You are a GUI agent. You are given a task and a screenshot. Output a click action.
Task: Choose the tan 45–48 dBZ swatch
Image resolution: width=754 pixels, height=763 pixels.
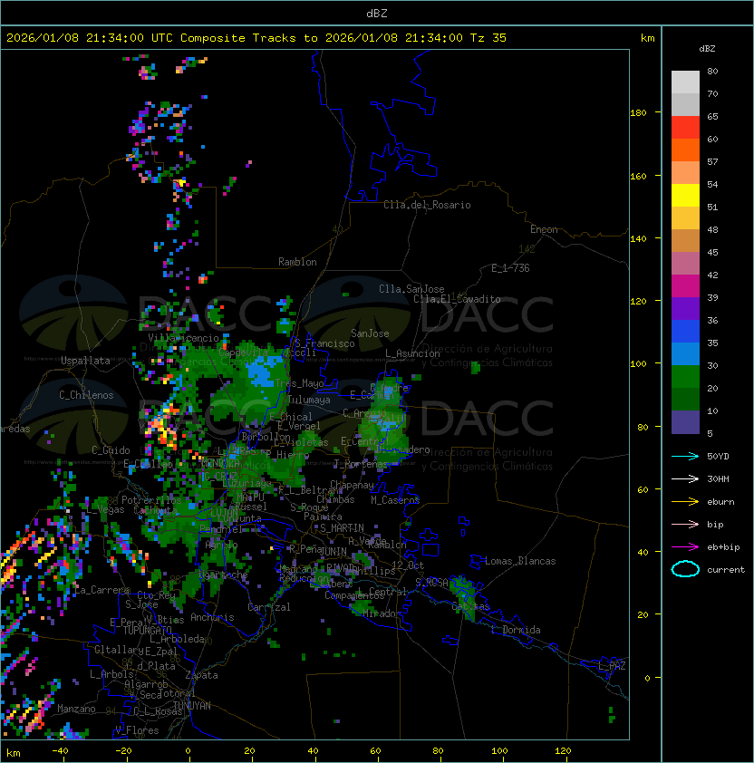(685, 240)
